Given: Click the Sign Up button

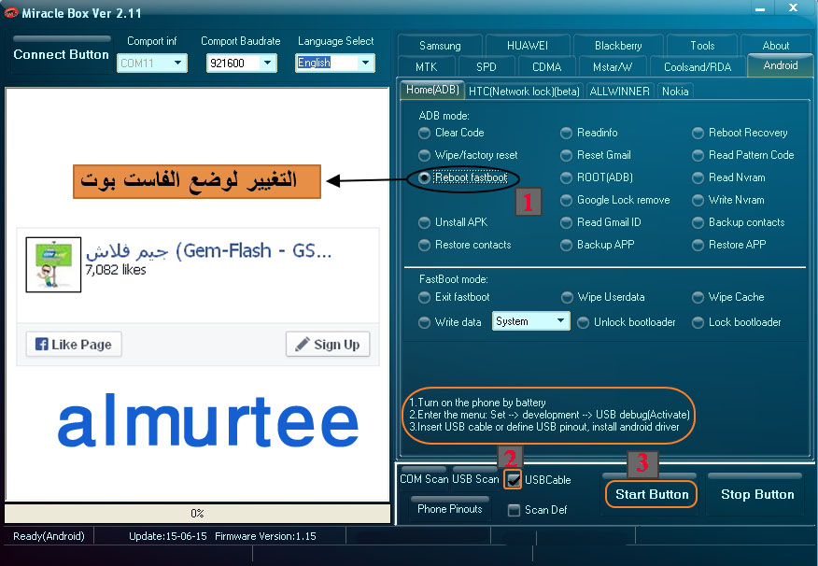Looking at the screenshot, I should 328,345.
